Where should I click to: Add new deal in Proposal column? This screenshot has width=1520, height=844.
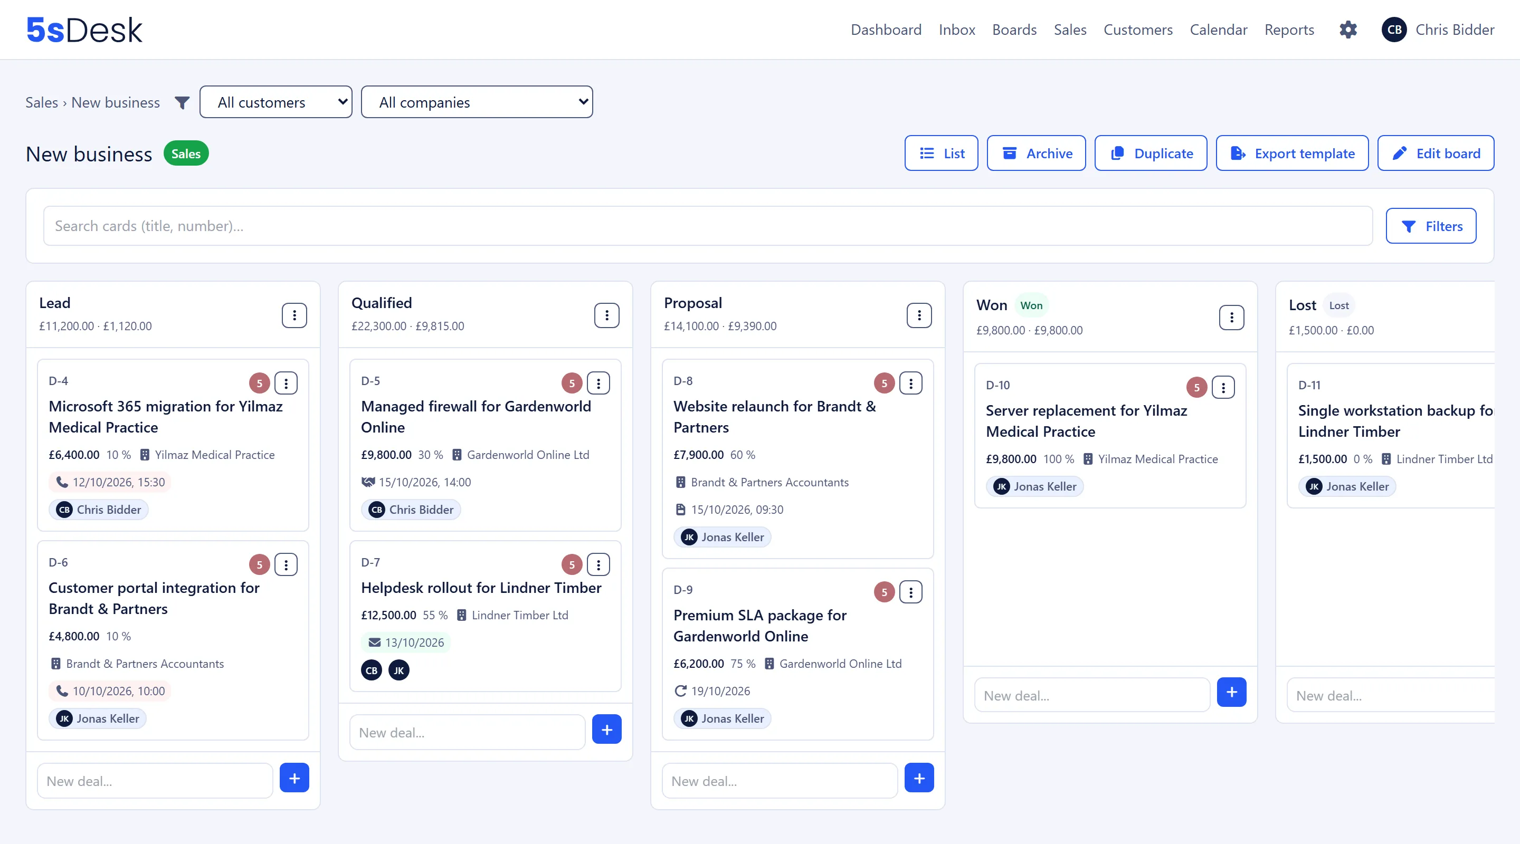pyautogui.click(x=919, y=778)
